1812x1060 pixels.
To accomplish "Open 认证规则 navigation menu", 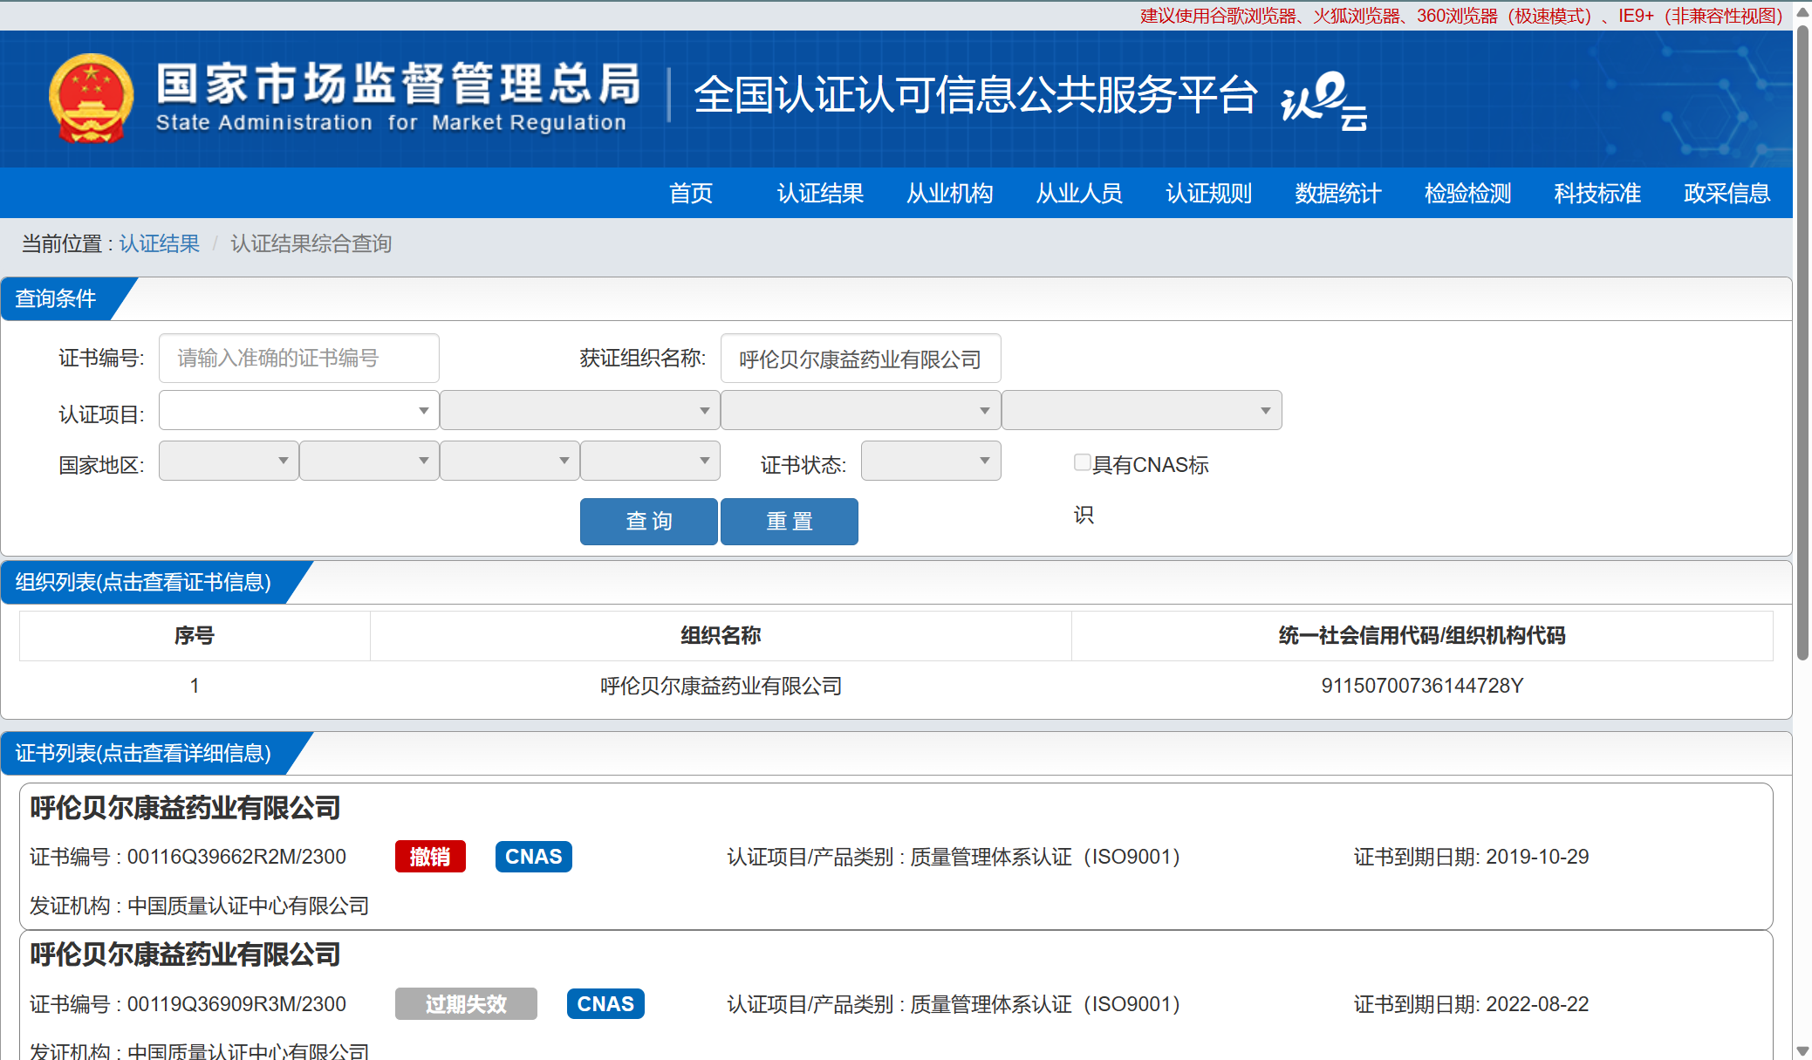I will click(x=1209, y=194).
